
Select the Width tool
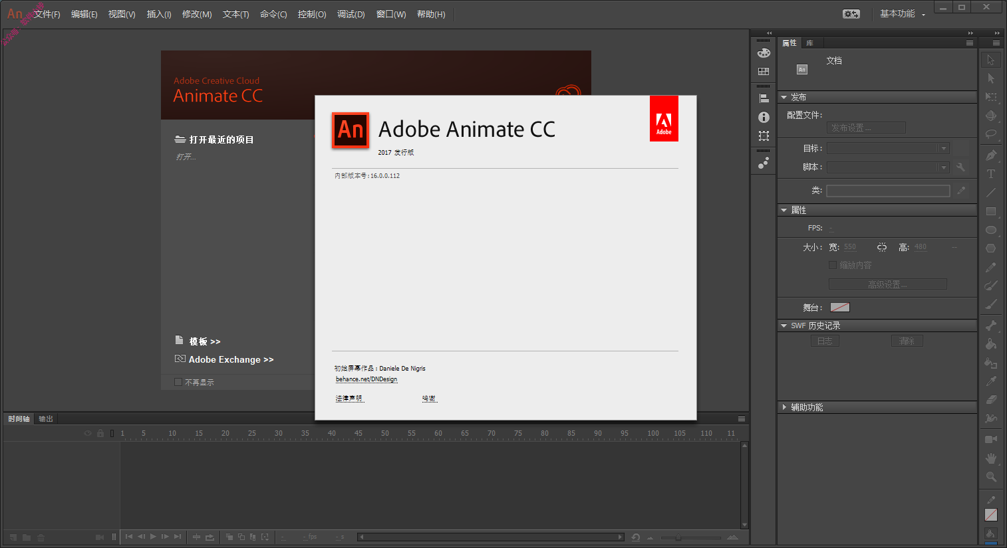pos(991,418)
